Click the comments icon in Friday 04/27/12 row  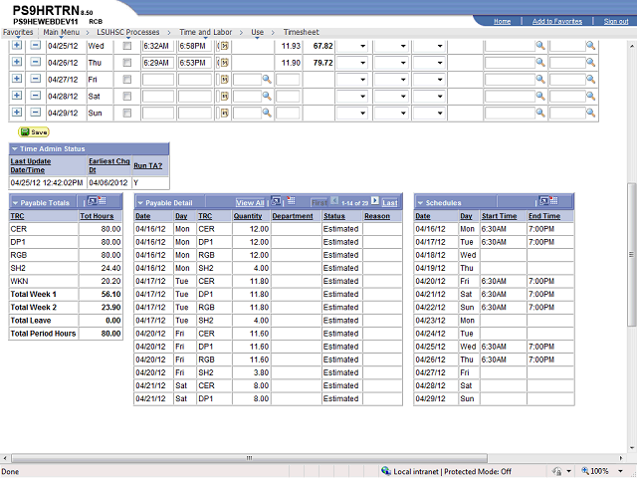pos(224,79)
